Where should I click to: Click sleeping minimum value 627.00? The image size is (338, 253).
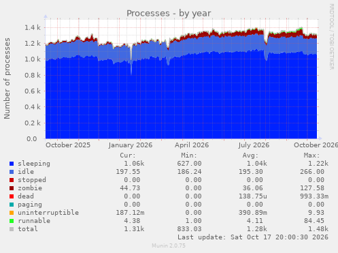(189, 164)
